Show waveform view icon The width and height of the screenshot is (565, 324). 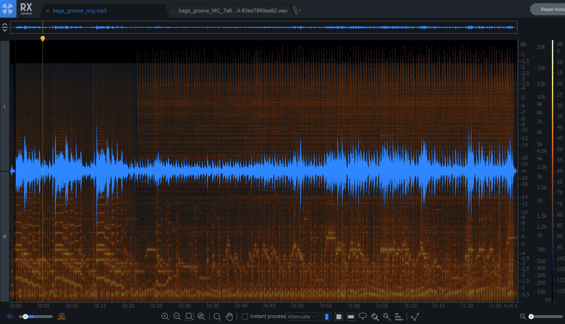tap(10, 316)
